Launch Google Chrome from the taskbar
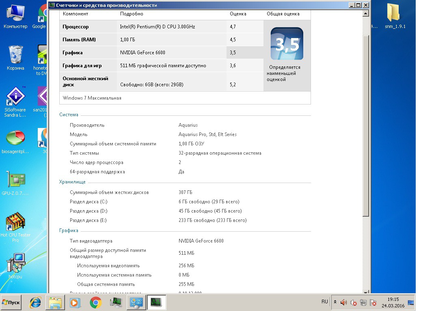 95,302
